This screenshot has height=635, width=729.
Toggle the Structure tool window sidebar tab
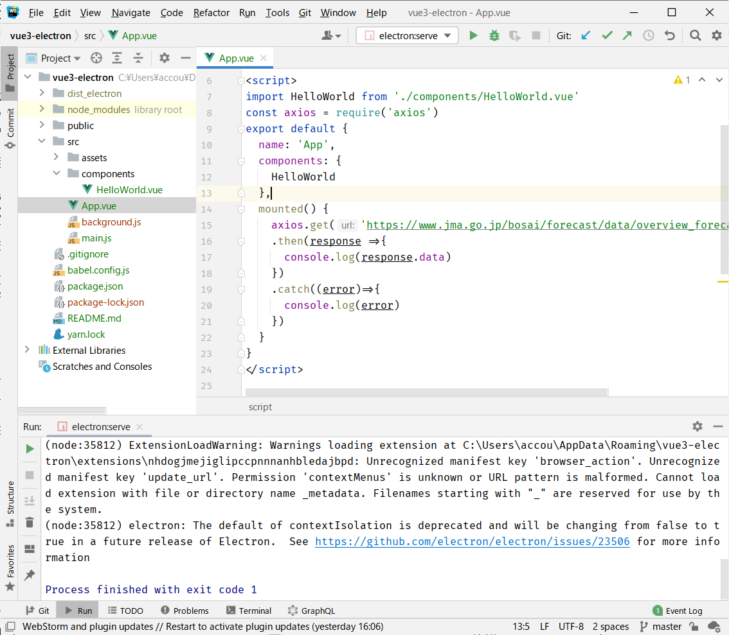pyautogui.click(x=10, y=503)
